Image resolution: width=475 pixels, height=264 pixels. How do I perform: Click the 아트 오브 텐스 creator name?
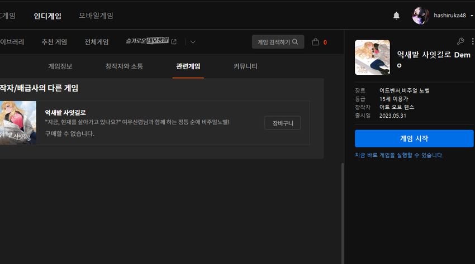[x=397, y=107]
